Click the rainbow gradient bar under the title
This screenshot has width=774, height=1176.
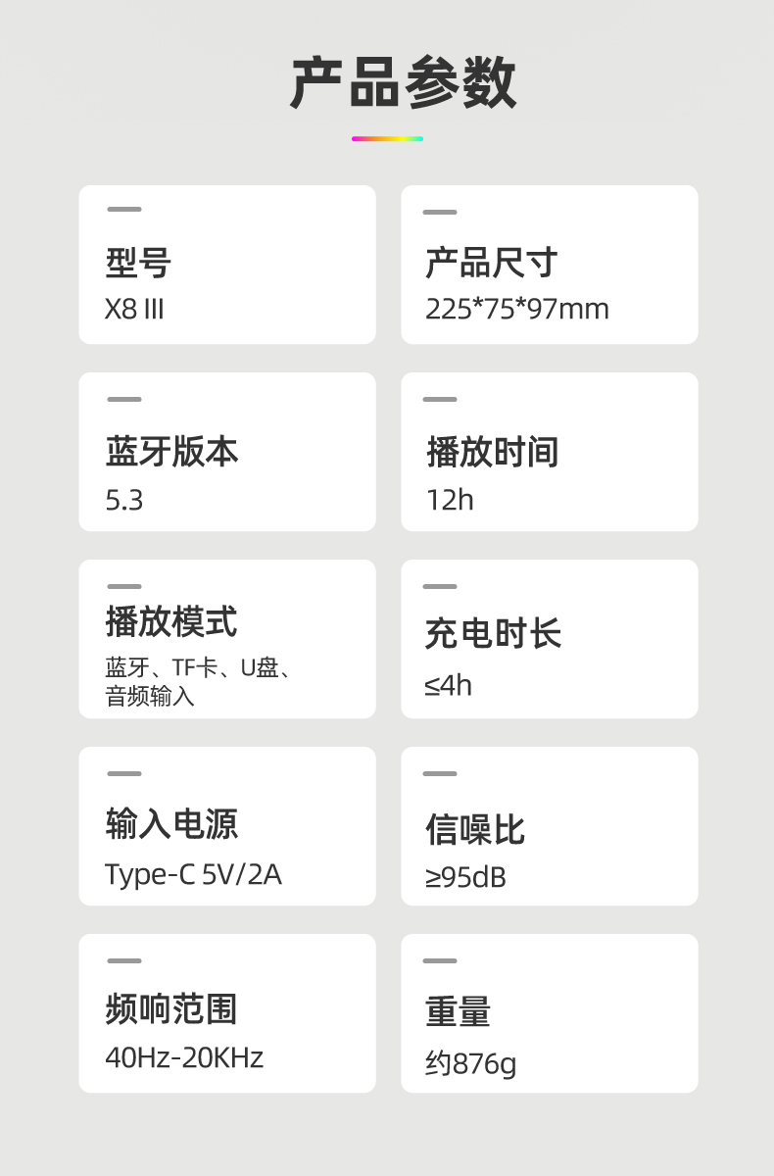[387, 139]
